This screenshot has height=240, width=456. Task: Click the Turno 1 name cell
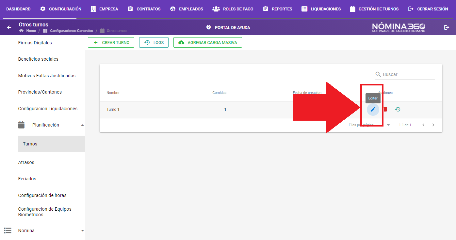tap(113, 110)
